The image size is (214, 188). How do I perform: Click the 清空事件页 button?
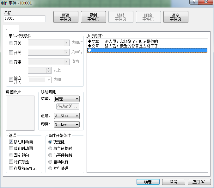[x=176, y=17]
